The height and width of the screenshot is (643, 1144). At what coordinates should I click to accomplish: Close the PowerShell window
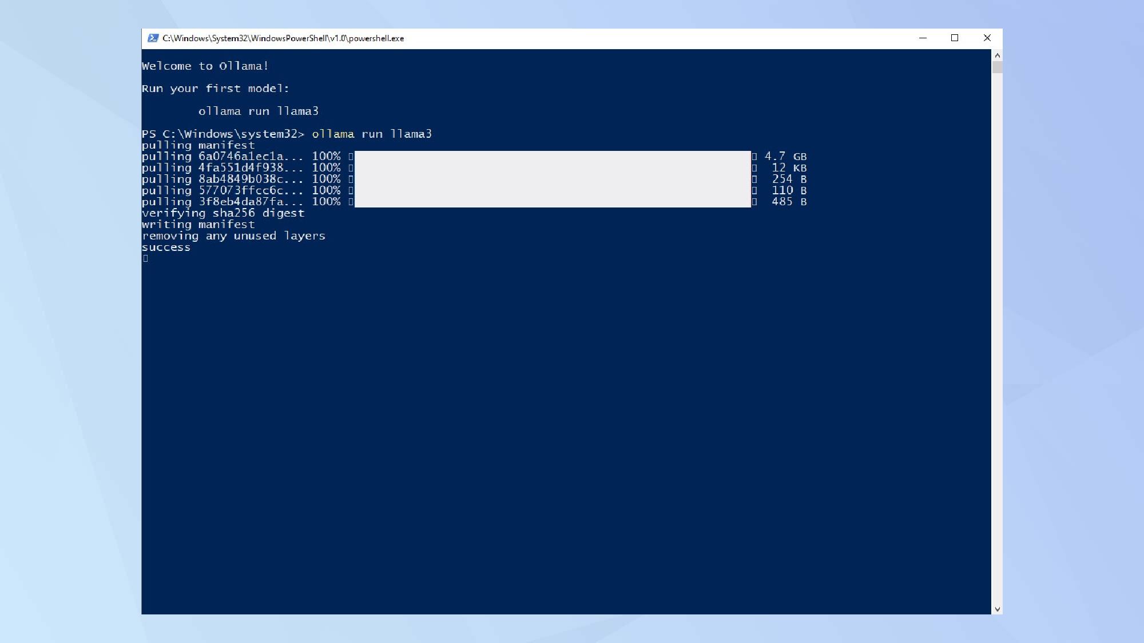pos(987,38)
